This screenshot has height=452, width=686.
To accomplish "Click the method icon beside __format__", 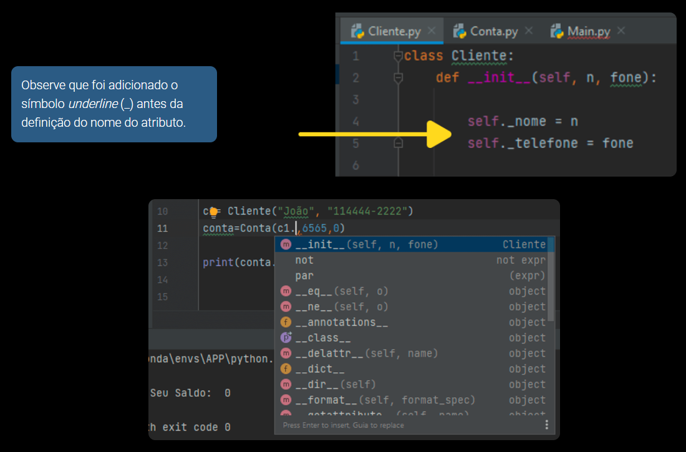I will point(286,400).
